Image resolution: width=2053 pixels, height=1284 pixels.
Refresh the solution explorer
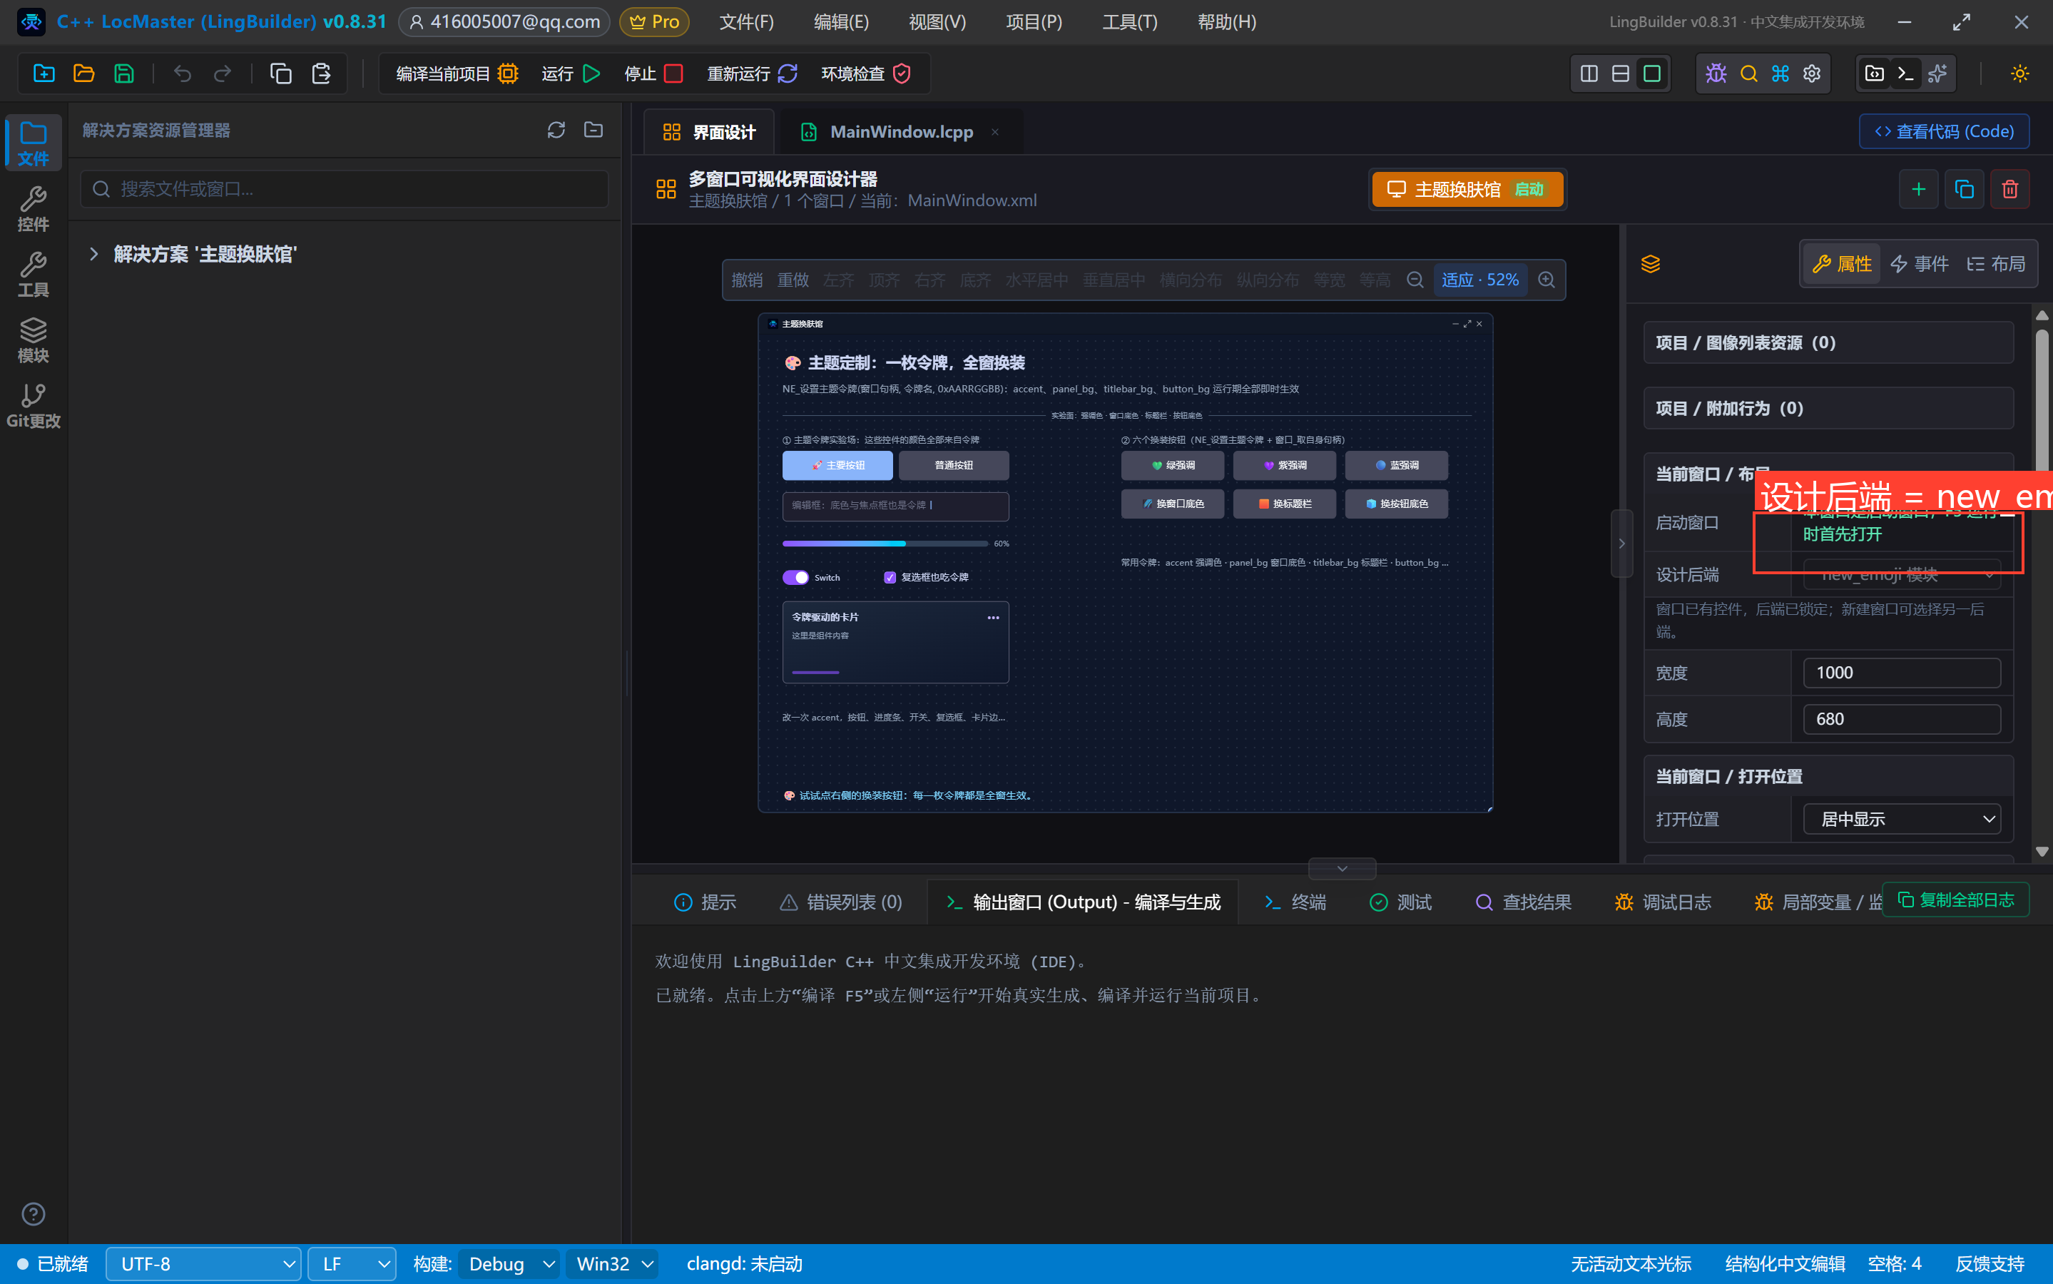pos(556,130)
